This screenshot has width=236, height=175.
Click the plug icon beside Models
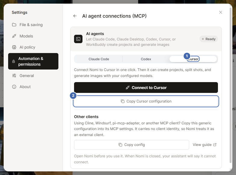tap(14, 36)
